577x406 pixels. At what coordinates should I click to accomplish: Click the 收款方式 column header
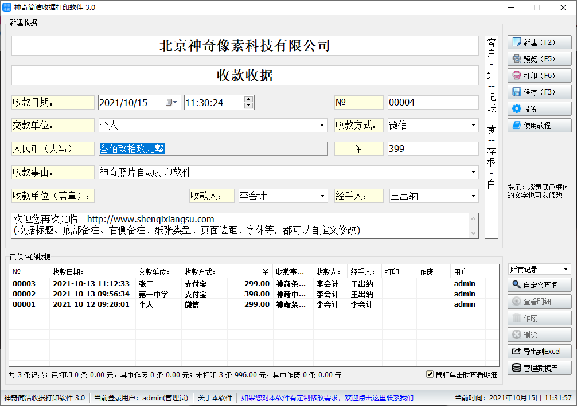[x=204, y=272]
